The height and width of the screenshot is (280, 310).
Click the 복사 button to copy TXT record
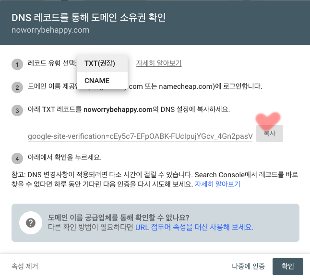tap(270, 134)
